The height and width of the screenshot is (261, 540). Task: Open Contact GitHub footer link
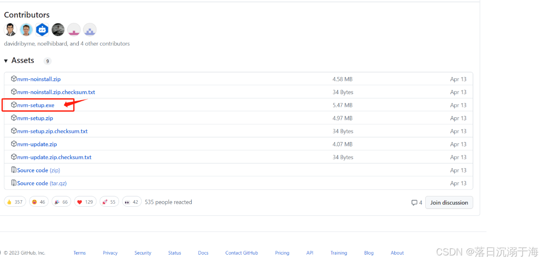click(x=242, y=253)
